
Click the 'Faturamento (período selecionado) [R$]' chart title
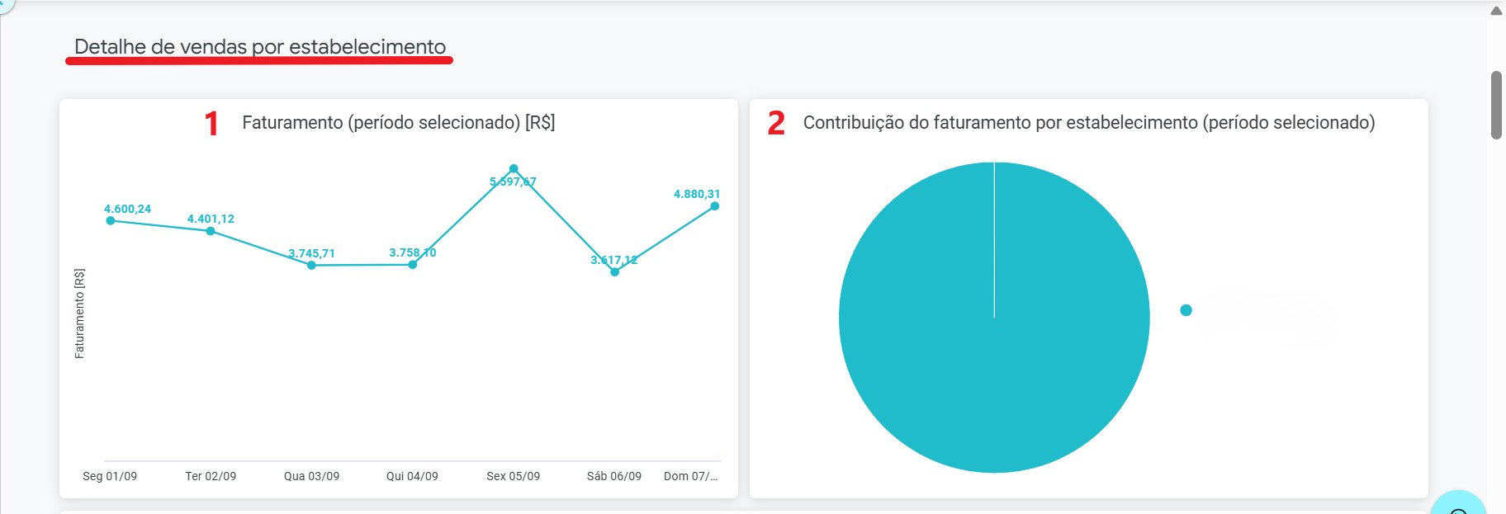click(398, 123)
